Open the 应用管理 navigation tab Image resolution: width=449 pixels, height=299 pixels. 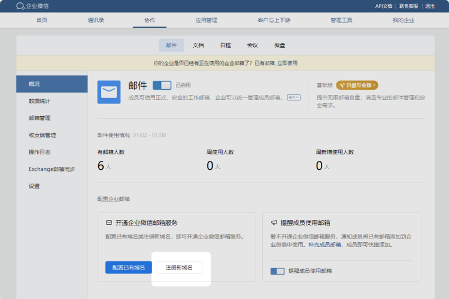[x=206, y=20]
